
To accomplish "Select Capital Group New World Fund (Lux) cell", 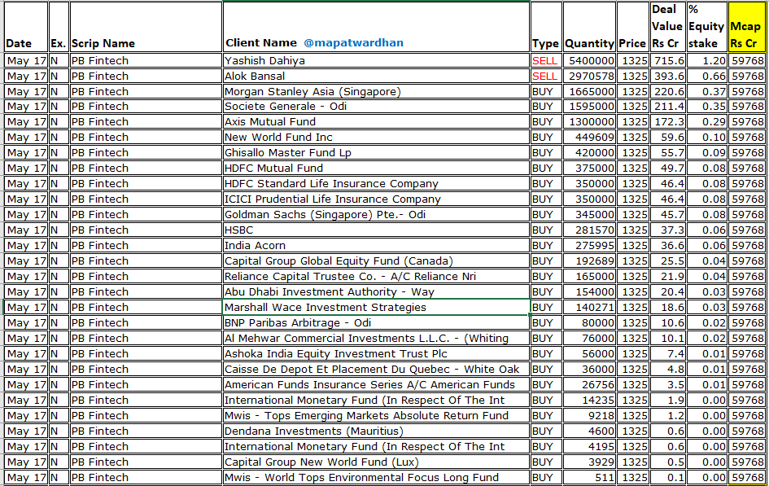I will click(x=376, y=462).
